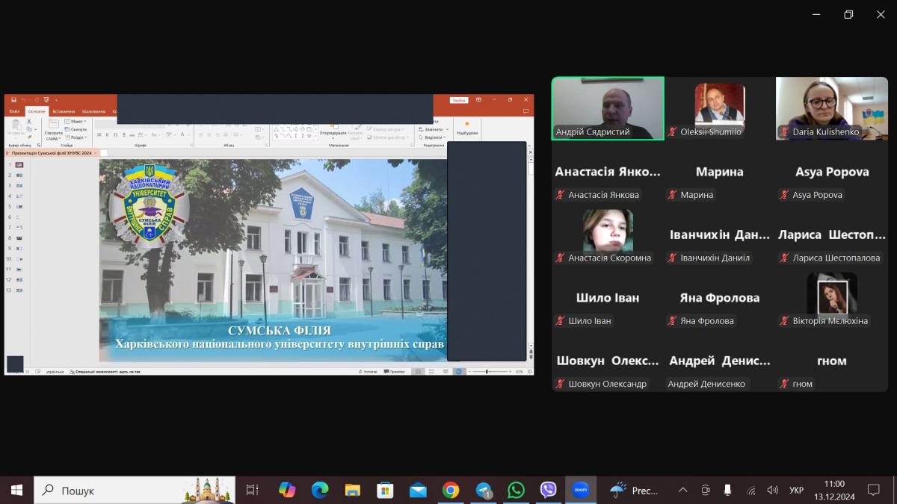Open Viber from the taskbar
Image resolution: width=897 pixels, height=504 pixels.
(x=549, y=490)
